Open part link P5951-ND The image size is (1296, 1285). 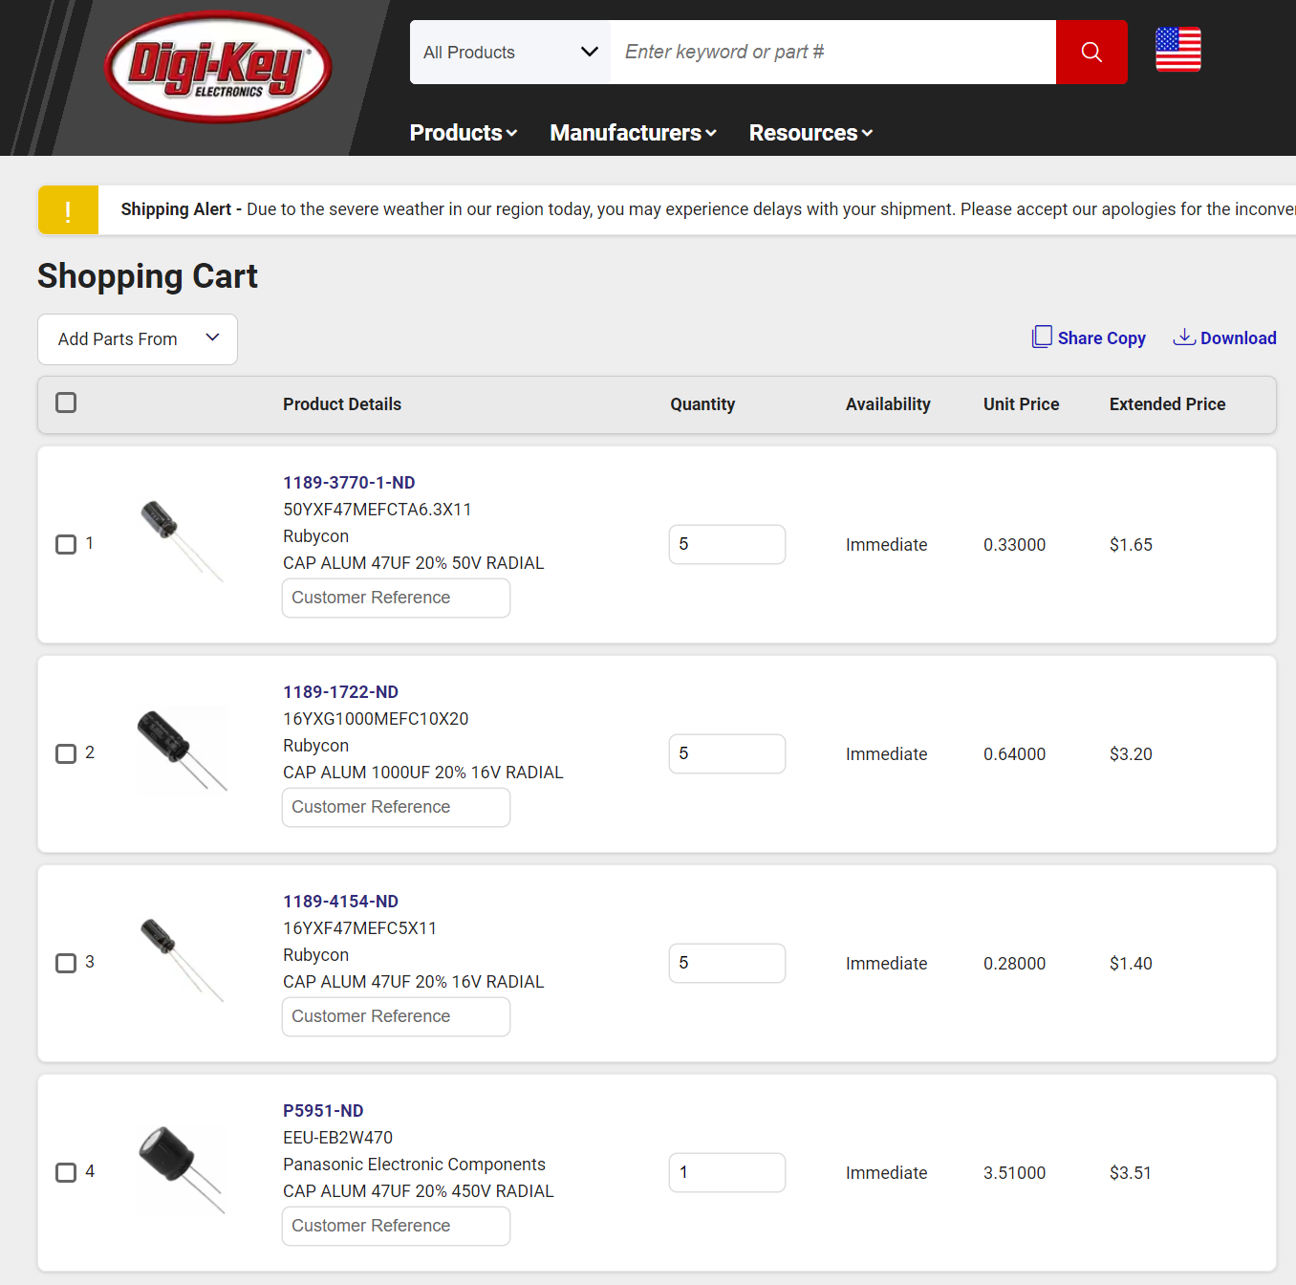[323, 1111]
